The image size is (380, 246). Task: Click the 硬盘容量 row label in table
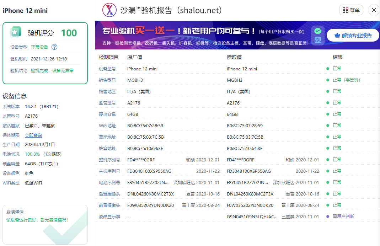[x=107, y=114]
